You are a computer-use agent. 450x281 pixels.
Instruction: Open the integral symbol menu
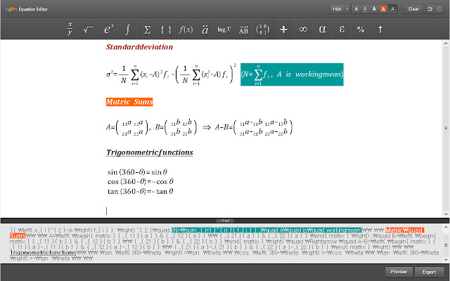127,29
